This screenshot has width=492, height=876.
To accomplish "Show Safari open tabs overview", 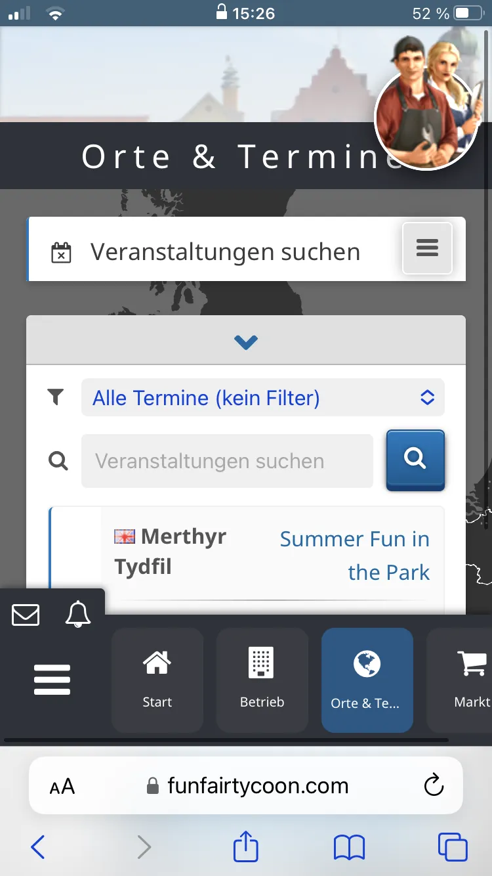I will click(x=453, y=847).
